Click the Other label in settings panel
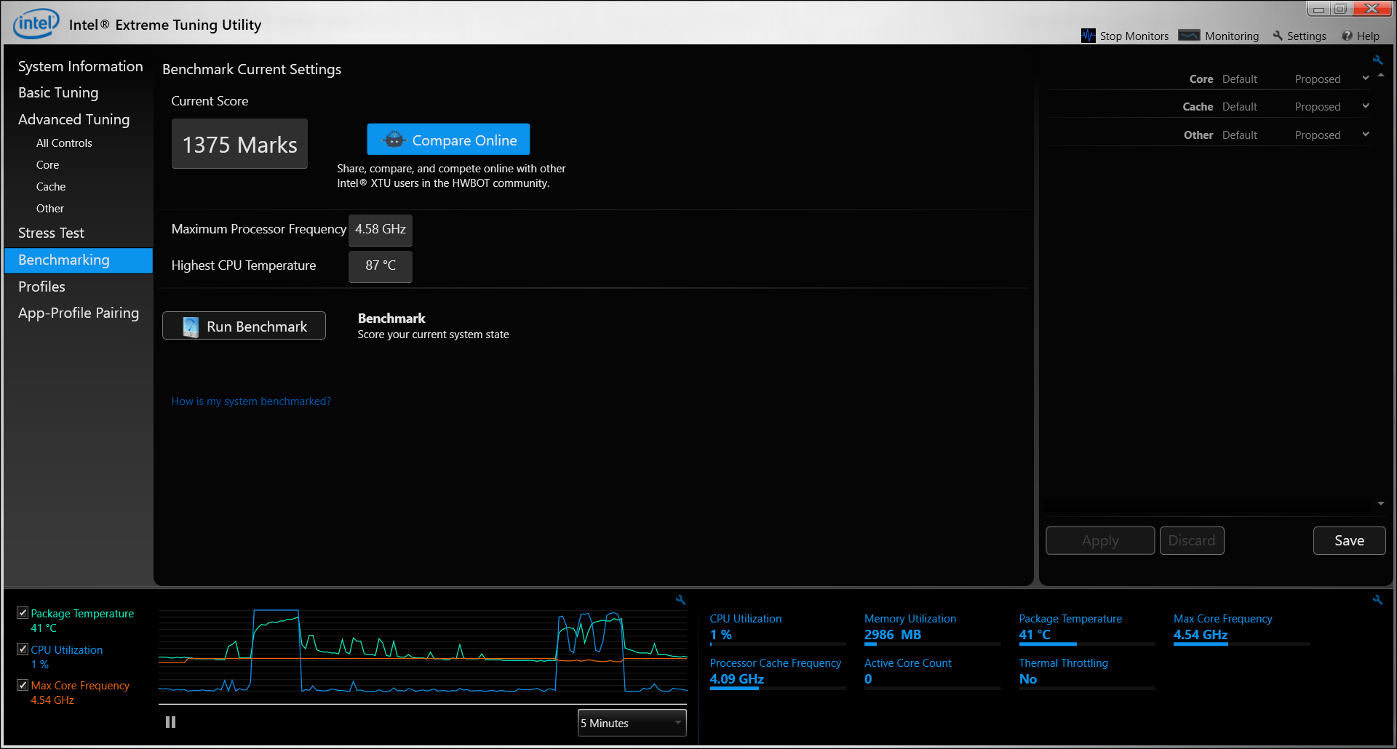This screenshot has height=749, width=1397. pyautogui.click(x=1198, y=135)
